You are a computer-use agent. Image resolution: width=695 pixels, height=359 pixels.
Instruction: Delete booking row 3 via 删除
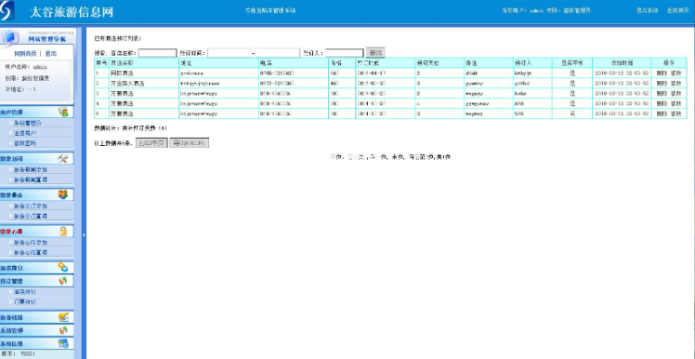662,94
